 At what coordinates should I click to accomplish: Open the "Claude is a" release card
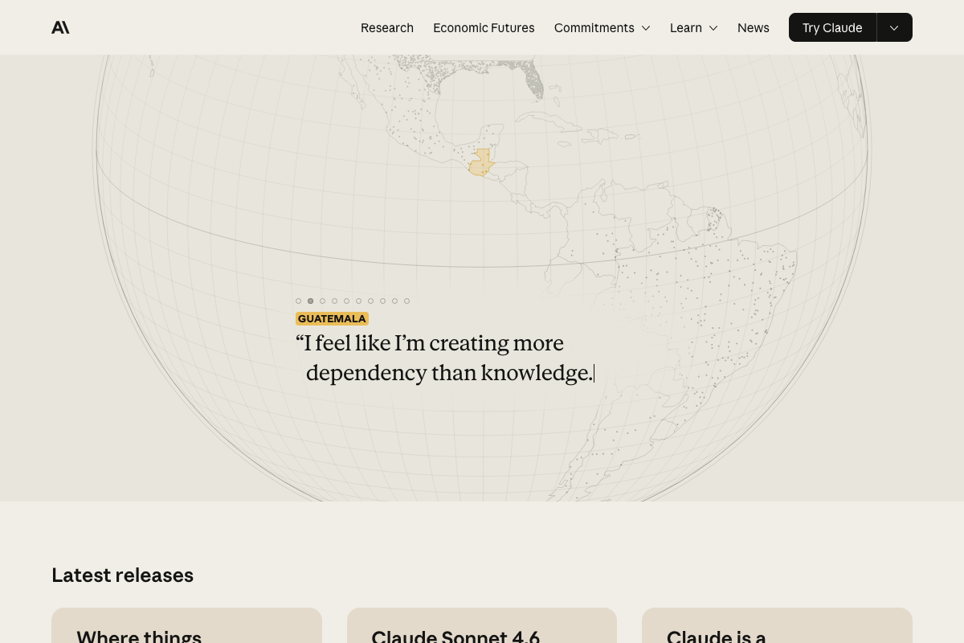pyautogui.click(x=777, y=625)
